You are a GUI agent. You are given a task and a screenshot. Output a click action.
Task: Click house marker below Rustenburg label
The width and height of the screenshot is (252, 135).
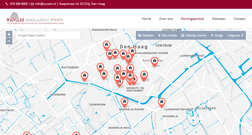[84, 76]
